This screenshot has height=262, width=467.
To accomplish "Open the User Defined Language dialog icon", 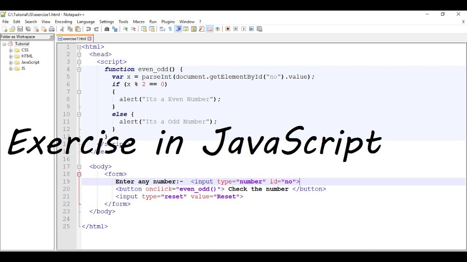I will click(186, 29).
